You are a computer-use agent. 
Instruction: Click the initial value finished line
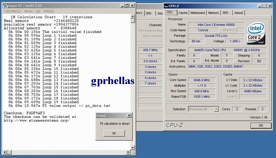[x=55, y=32]
